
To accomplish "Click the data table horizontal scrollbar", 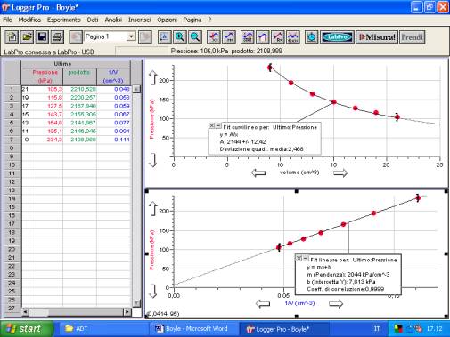I will pos(76,312).
